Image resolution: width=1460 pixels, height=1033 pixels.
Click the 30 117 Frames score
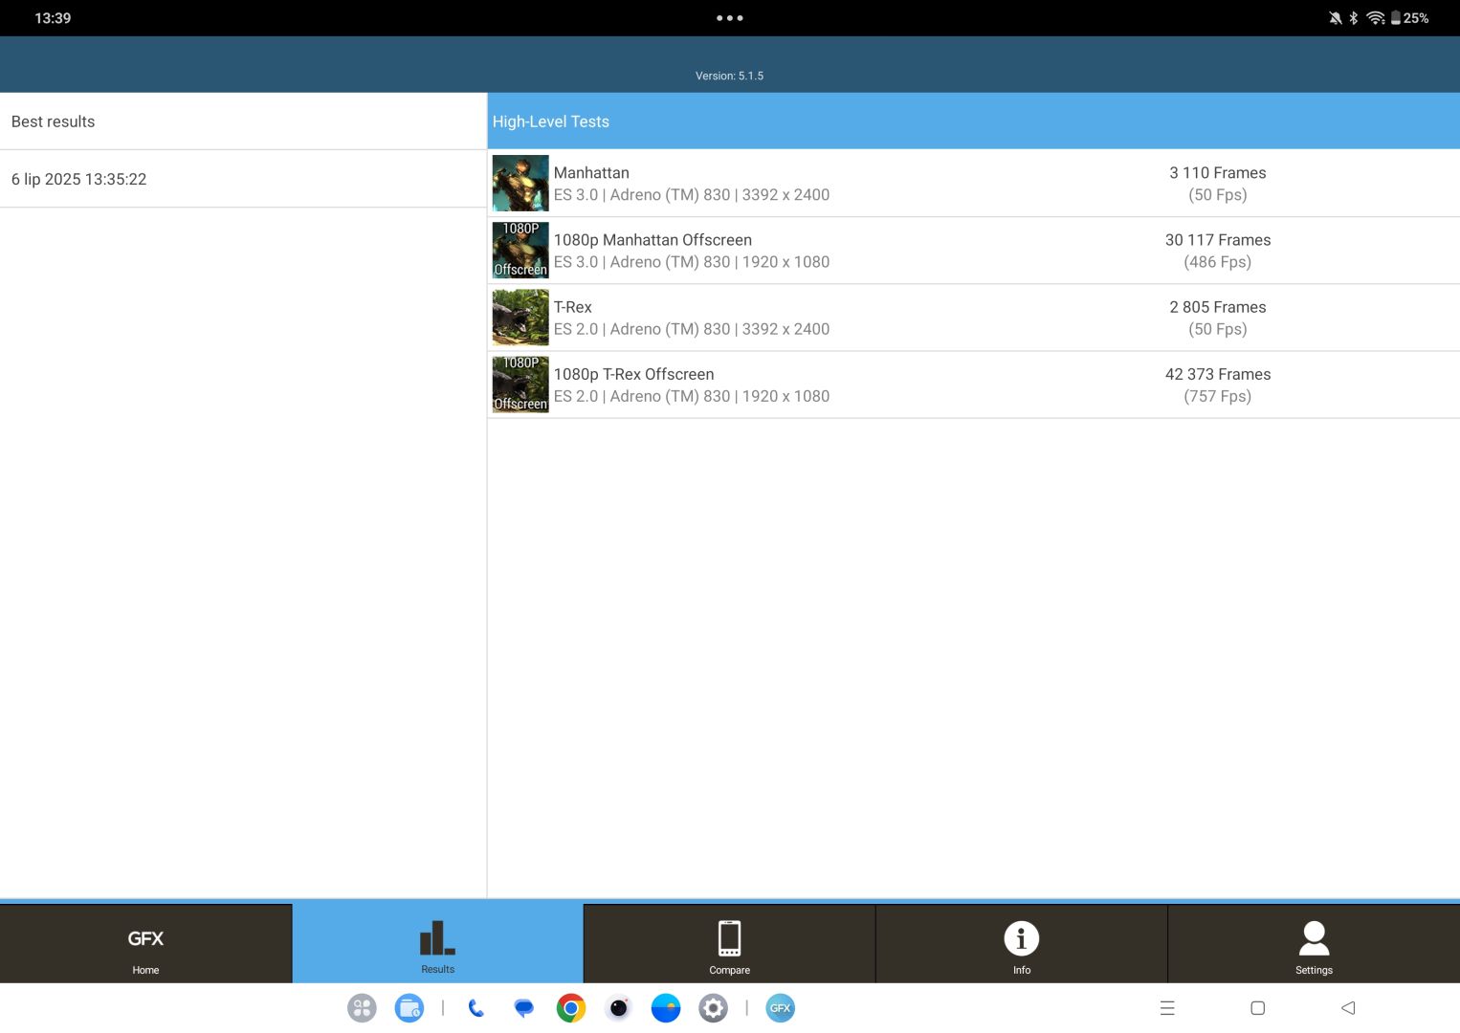1217,240
